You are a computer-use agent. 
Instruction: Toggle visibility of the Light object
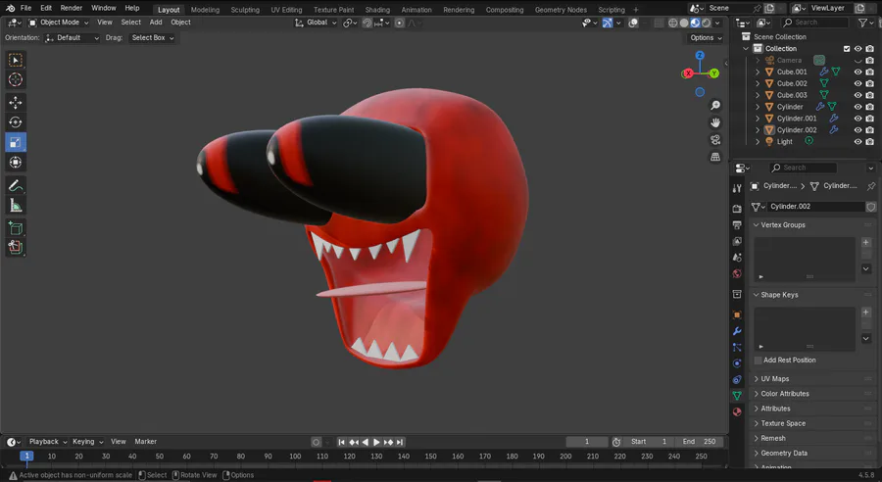pyautogui.click(x=857, y=141)
